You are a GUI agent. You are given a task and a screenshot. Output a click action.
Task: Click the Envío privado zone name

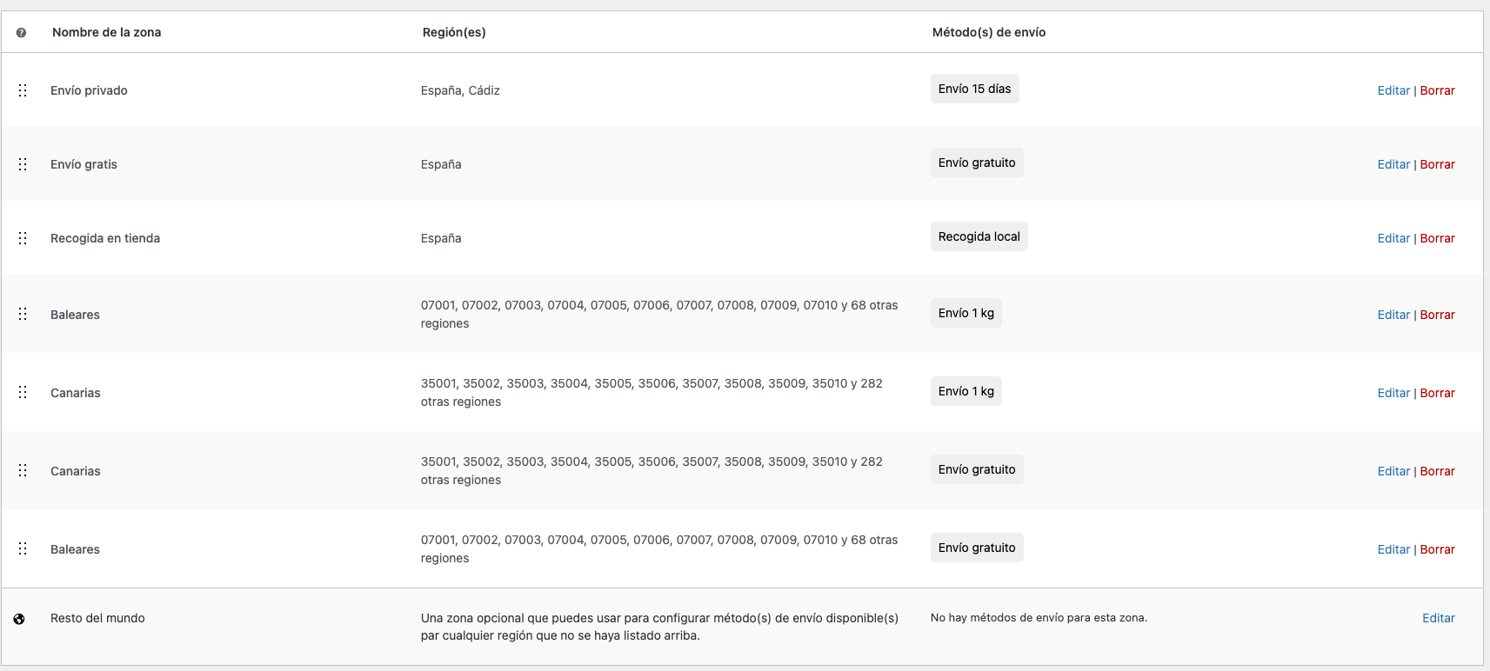coord(89,90)
